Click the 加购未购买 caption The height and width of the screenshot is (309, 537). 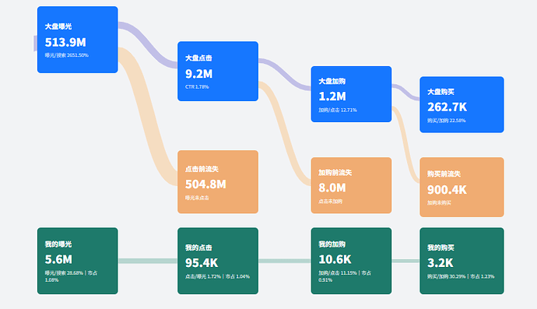[439, 203]
